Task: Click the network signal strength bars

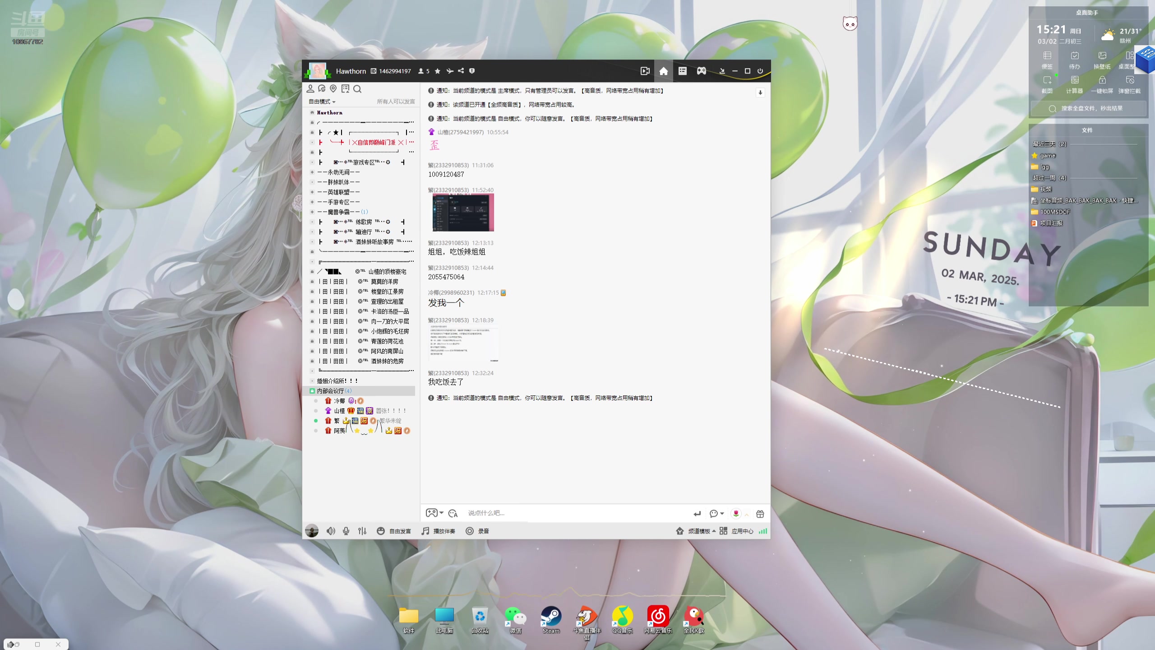Action: tap(762, 531)
